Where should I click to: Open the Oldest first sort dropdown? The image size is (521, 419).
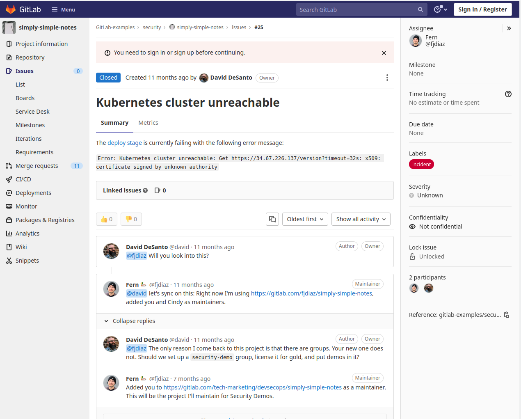305,219
